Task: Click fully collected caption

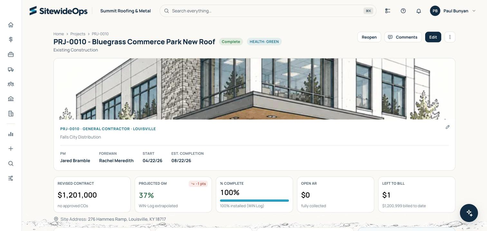Action: (313, 206)
